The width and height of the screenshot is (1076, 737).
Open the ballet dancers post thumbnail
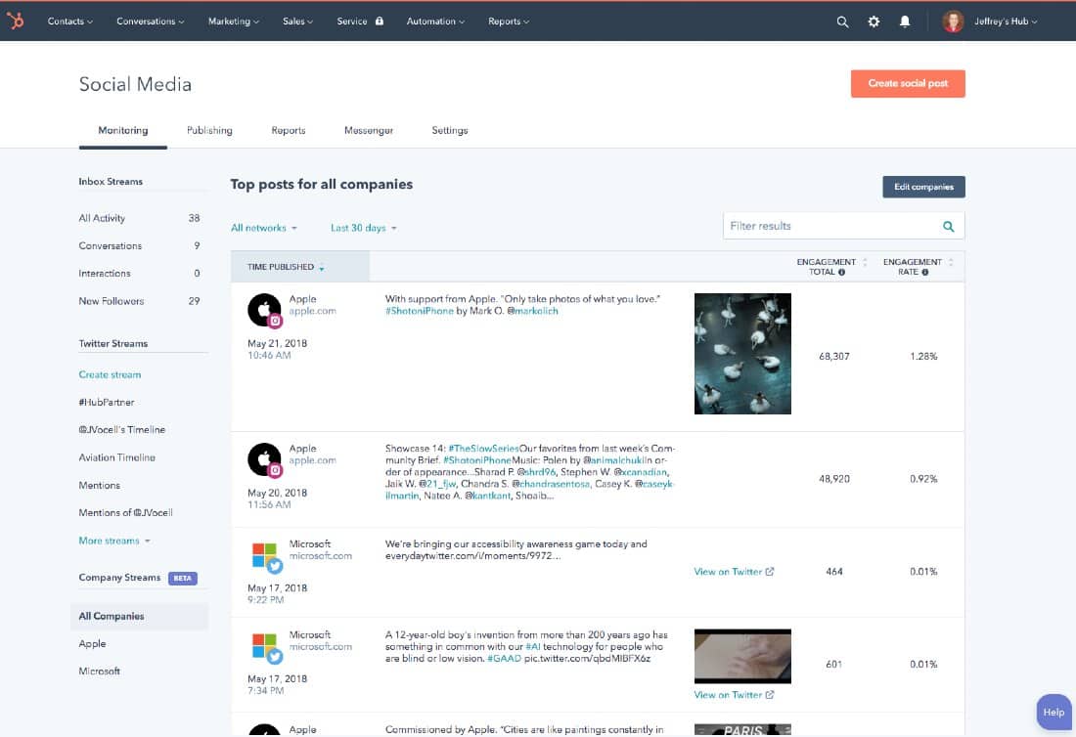click(x=742, y=354)
